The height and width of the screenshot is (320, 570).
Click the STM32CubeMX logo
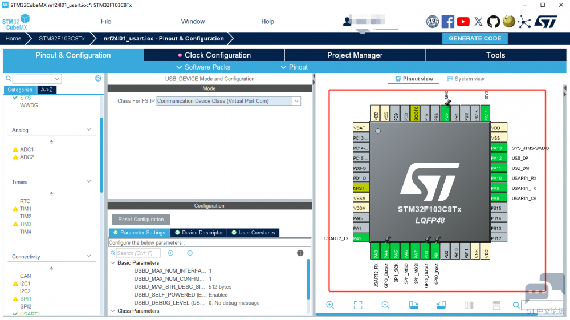tap(16, 22)
